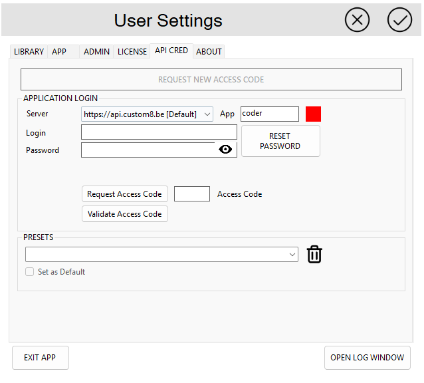Show password using the eye icon
The height and width of the screenshot is (383, 424).
tap(225, 150)
